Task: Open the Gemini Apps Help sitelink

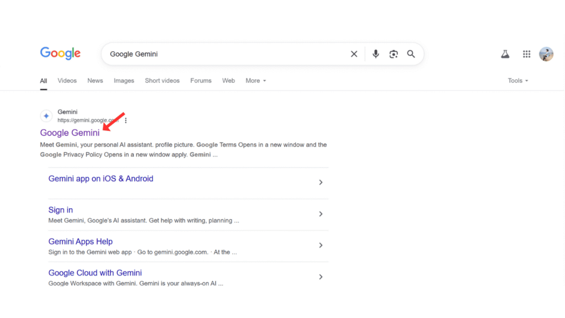Action: pyautogui.click(x=81, y=242)
